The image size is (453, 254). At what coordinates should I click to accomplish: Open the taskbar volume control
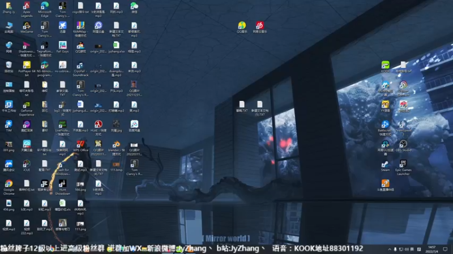(x=407, y=249)
